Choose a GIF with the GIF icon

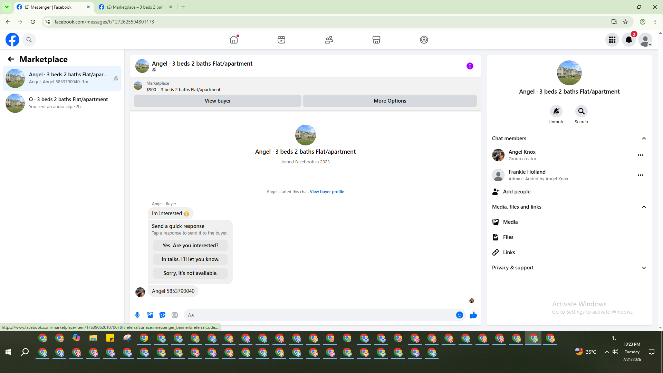click(175, 315)
